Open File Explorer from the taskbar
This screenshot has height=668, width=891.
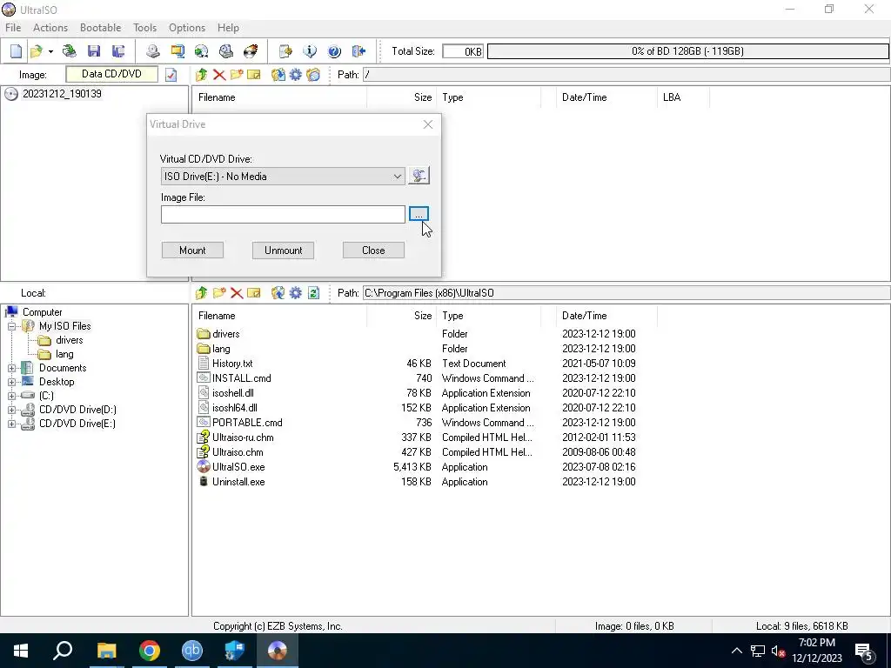pos(107,651)
